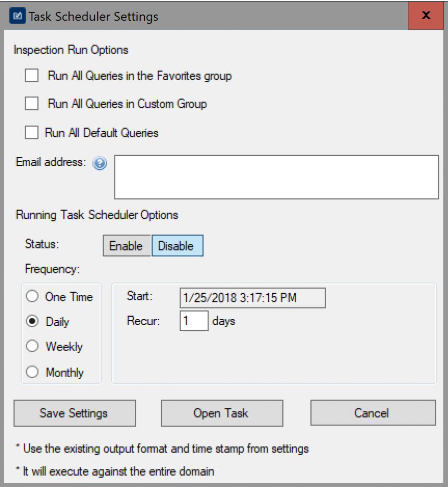Click the dialog title bar text
The height and width of the screenshot is (487, 448).
(94, 17)
